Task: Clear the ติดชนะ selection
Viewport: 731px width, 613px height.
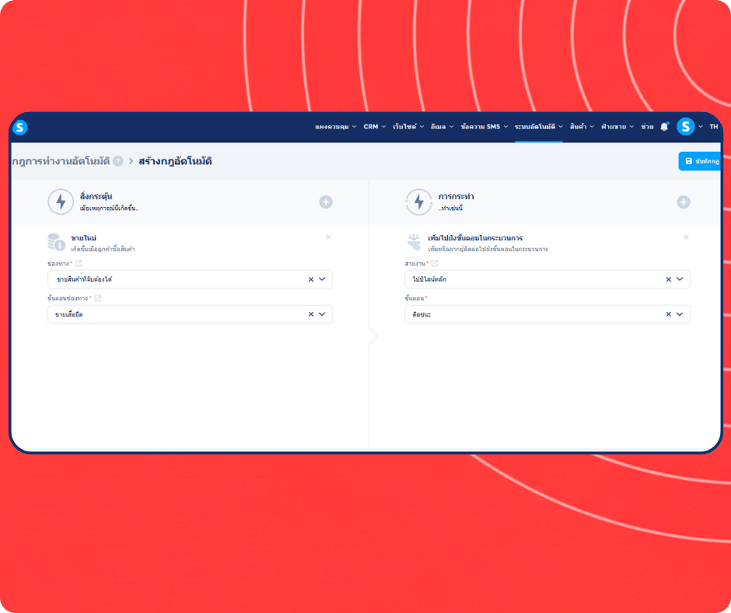Action: click(x=668, y=314)
